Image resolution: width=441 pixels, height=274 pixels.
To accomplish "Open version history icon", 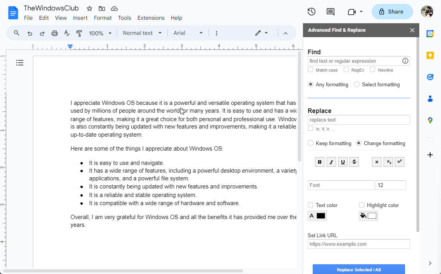I will [x=311, y=12].
